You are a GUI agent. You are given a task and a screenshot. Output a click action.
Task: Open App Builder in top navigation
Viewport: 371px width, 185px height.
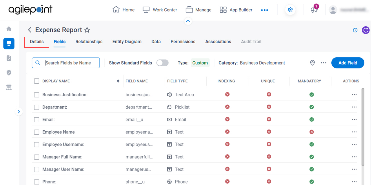[x=236, y=10]
